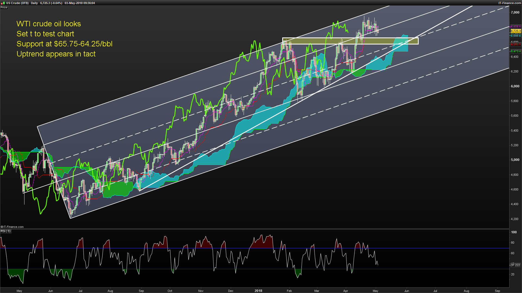Click the 5,000 price axis label
Screen dimensions: 522x293
[x=515, y=160]
